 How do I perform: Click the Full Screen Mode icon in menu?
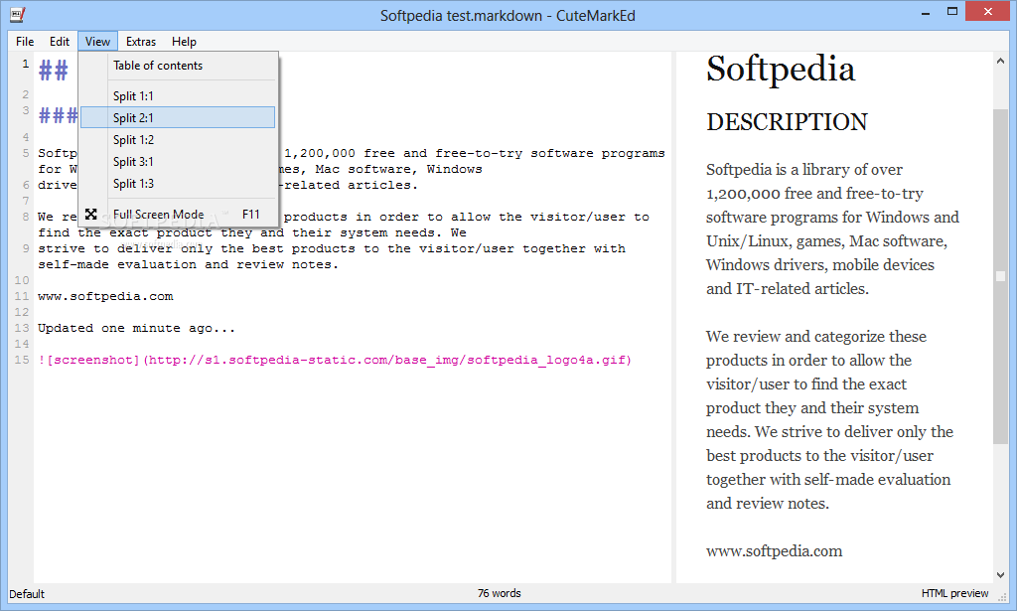90,214
